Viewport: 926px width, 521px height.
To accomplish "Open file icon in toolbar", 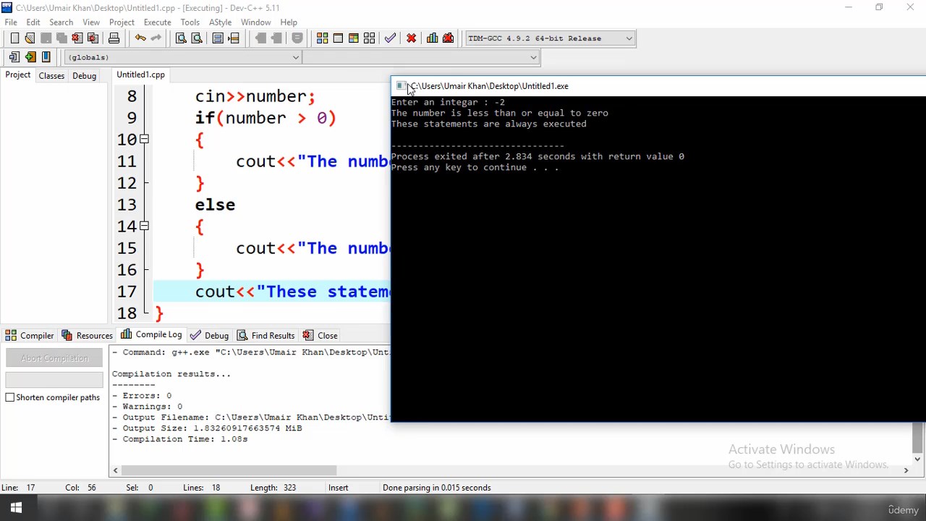I will (30, 38).
